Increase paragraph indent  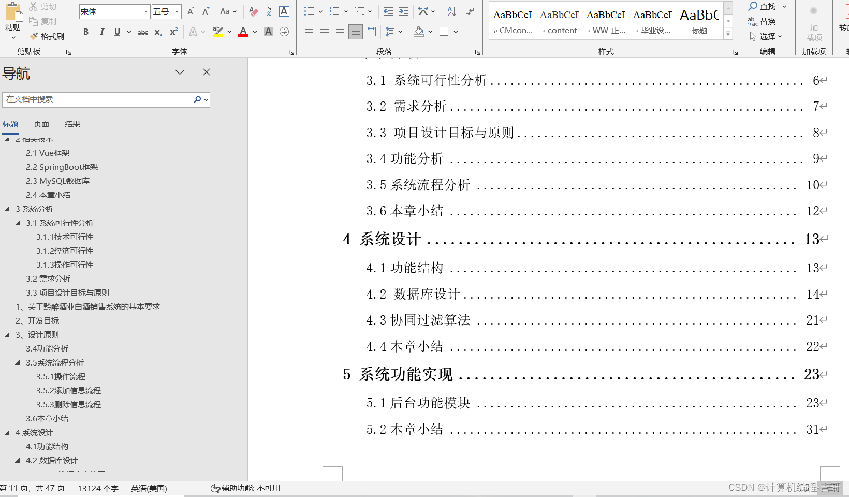403,11
